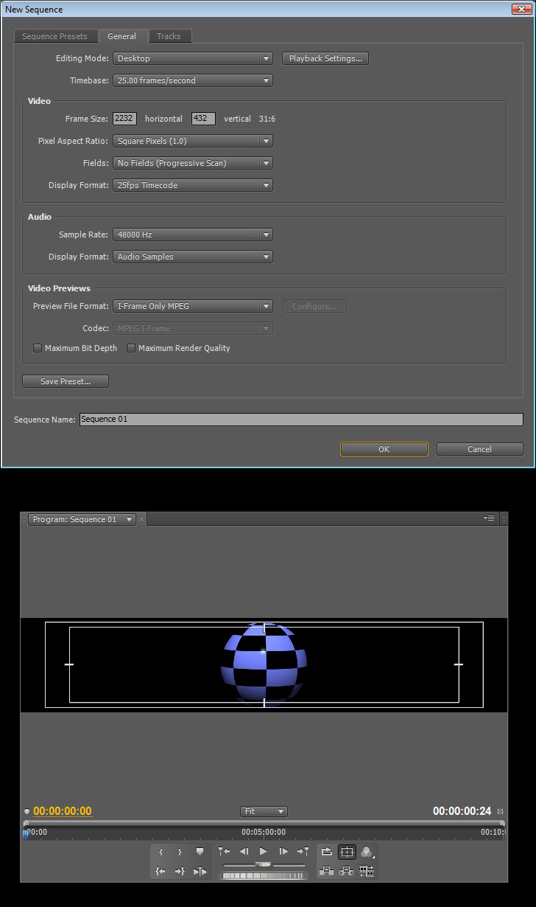Open the Fit zoom level dropdown
Image resolution: width=536 pixels, height=907 pixels.
(264, 811)
